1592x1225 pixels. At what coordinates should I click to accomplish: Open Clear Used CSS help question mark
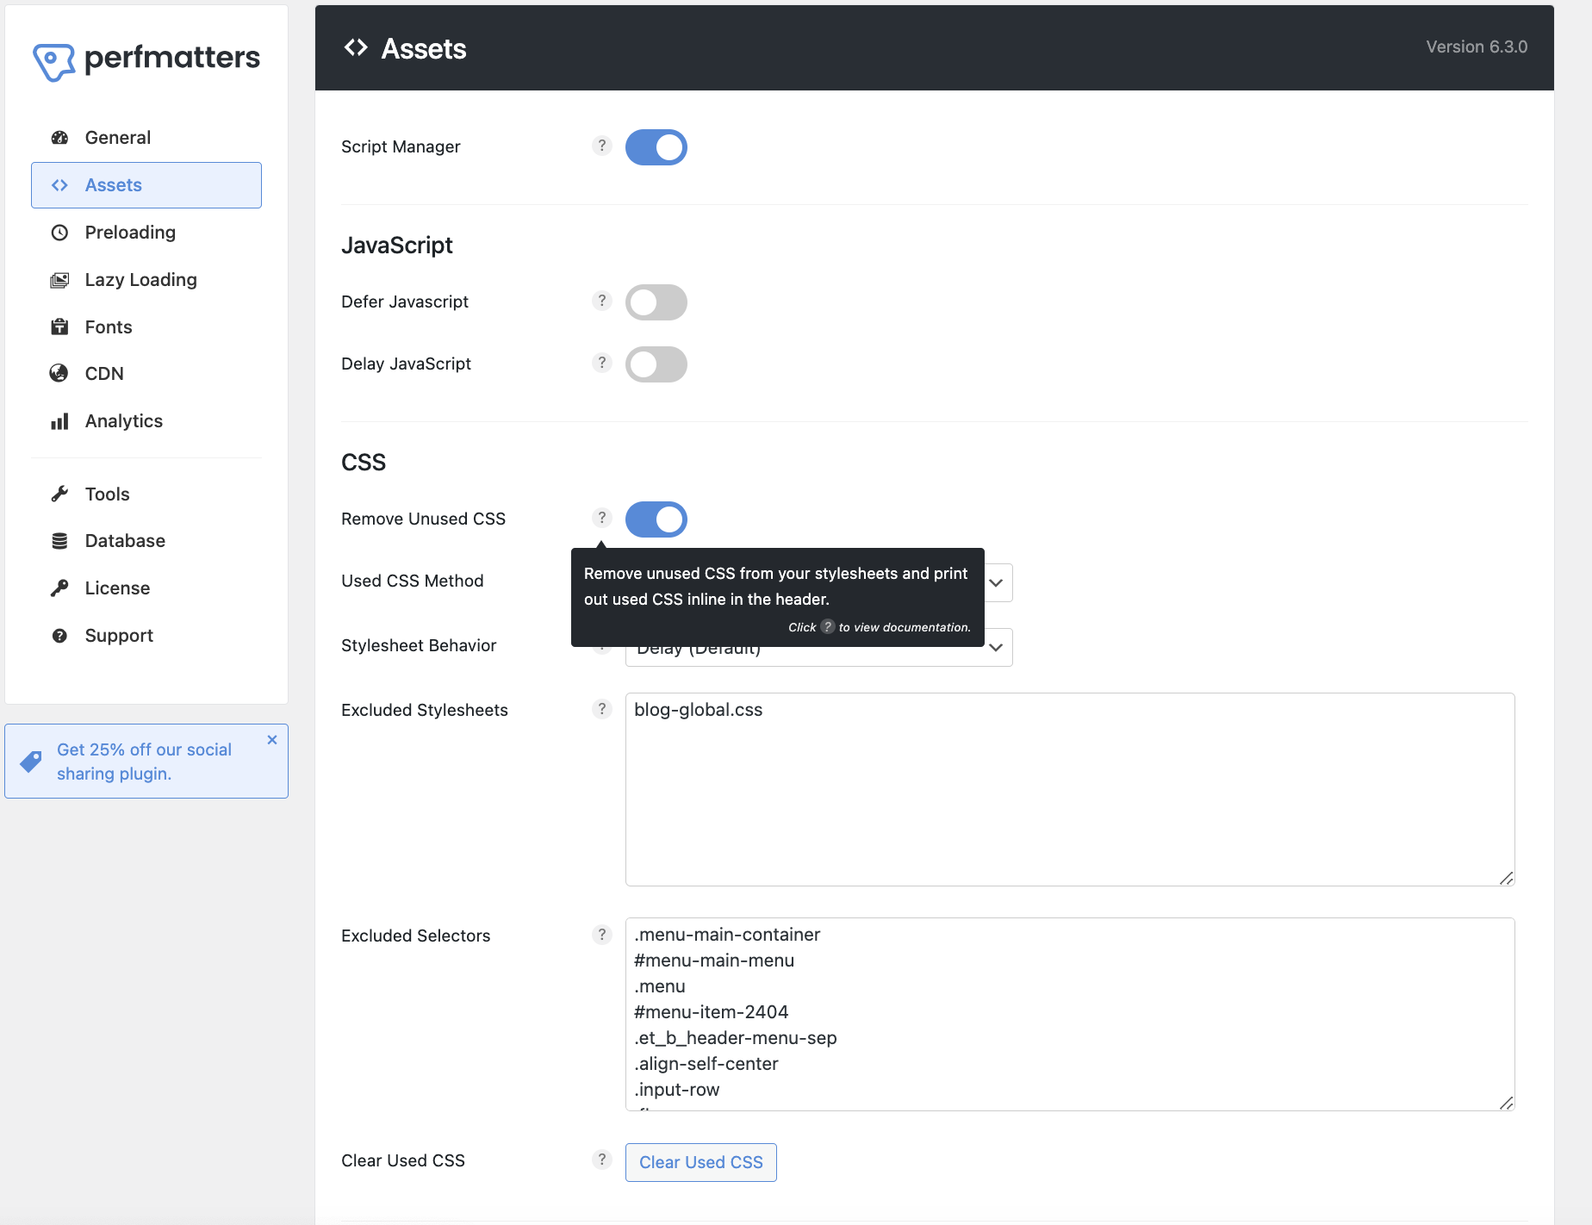point(602,1160)
